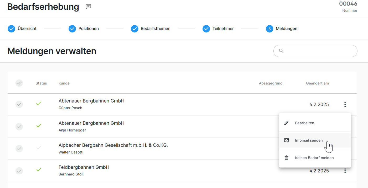The height and width of the screenshot is (188, 368).
Task: Click the pencil icon next to Bearbeiten
Action: click(x=287, y=123)
